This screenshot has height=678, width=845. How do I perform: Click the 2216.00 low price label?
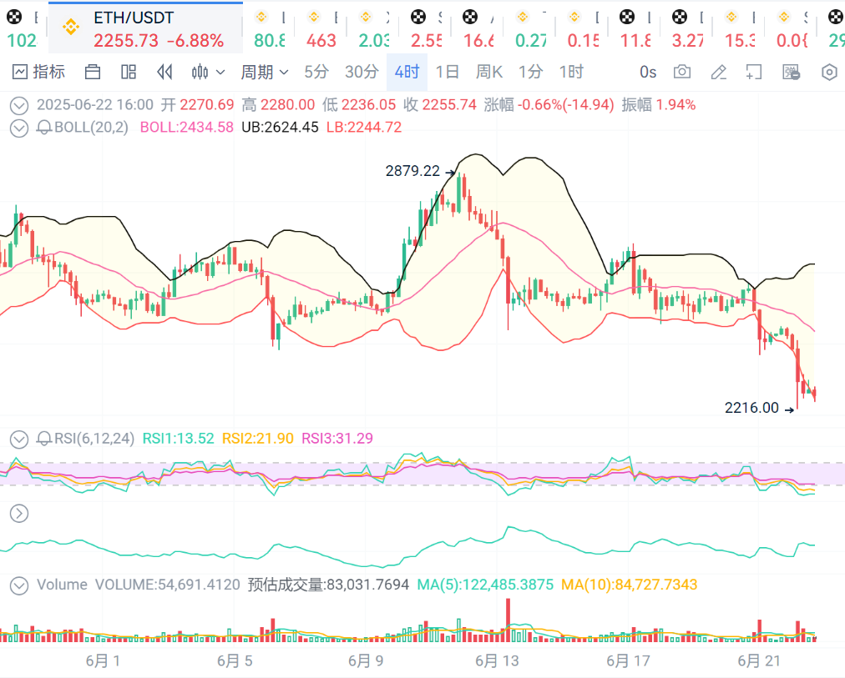click(751, 408)
